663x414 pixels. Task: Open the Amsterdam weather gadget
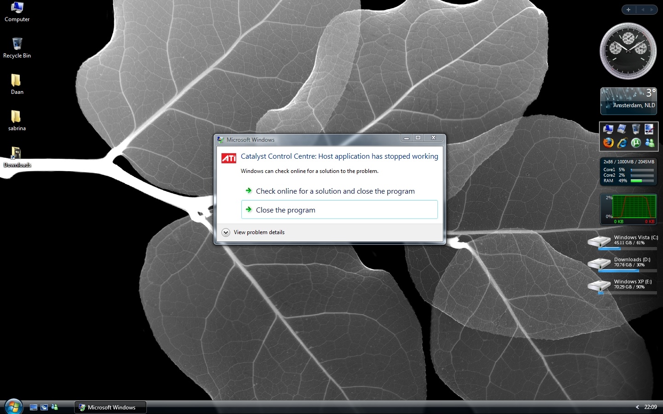(x=628, y=101)
